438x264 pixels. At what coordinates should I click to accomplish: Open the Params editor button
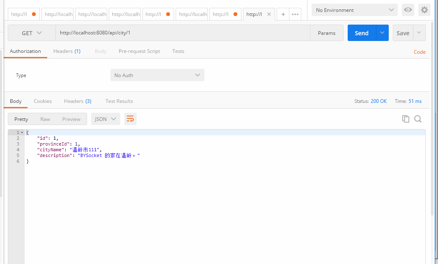[x=326, y=33]
